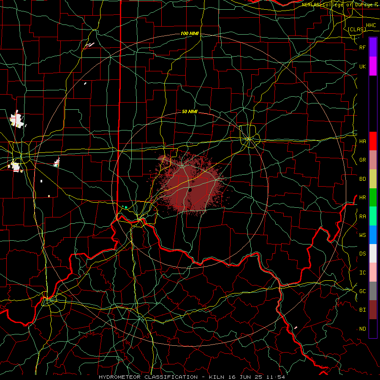380x380 pixels.
Task: Click the [CLAS] units label
Action: coord(357,29)
